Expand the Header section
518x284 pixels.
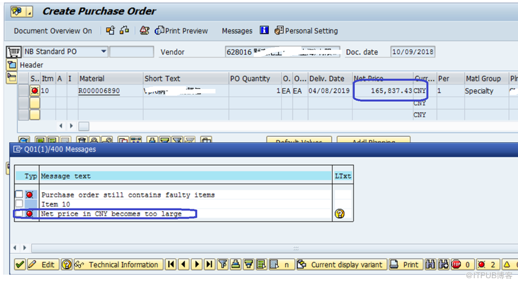pyautogui.click(x=12, y=65)
